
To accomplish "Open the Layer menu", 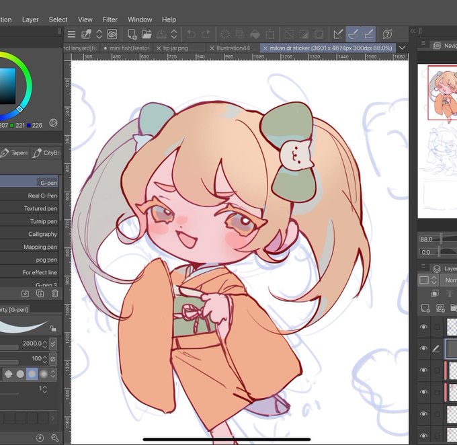I will (x=30, y=19).
